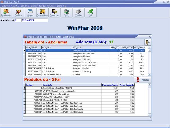
Task: Open the Produtos toolbar icon
Action: pos(18,13)
